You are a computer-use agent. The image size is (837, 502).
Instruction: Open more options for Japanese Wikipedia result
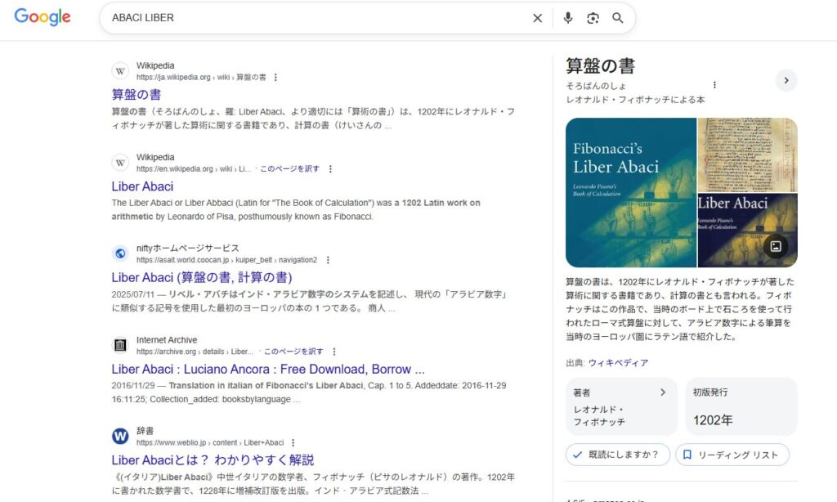click(275, 78)
